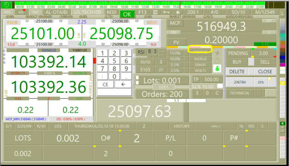The height and width of the screenshot is (166, 289).
Task: Click the C button below SL%
Action: pos(217,93)
